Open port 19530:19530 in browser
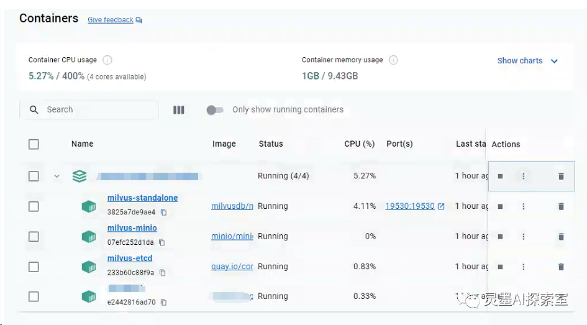 (x=415, y=206)
